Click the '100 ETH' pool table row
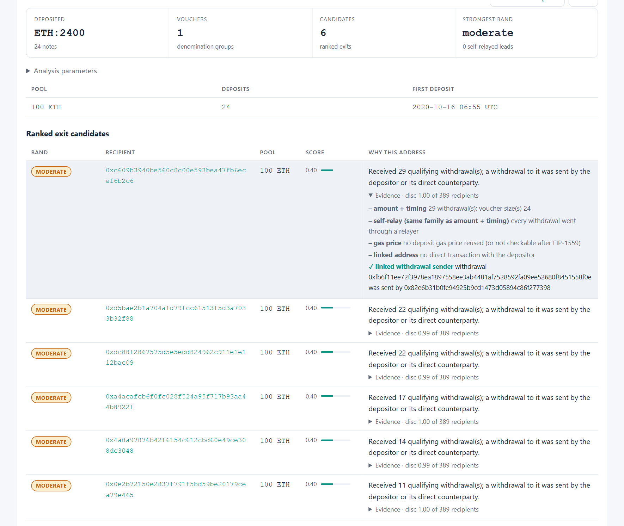 tap(312, 107)
